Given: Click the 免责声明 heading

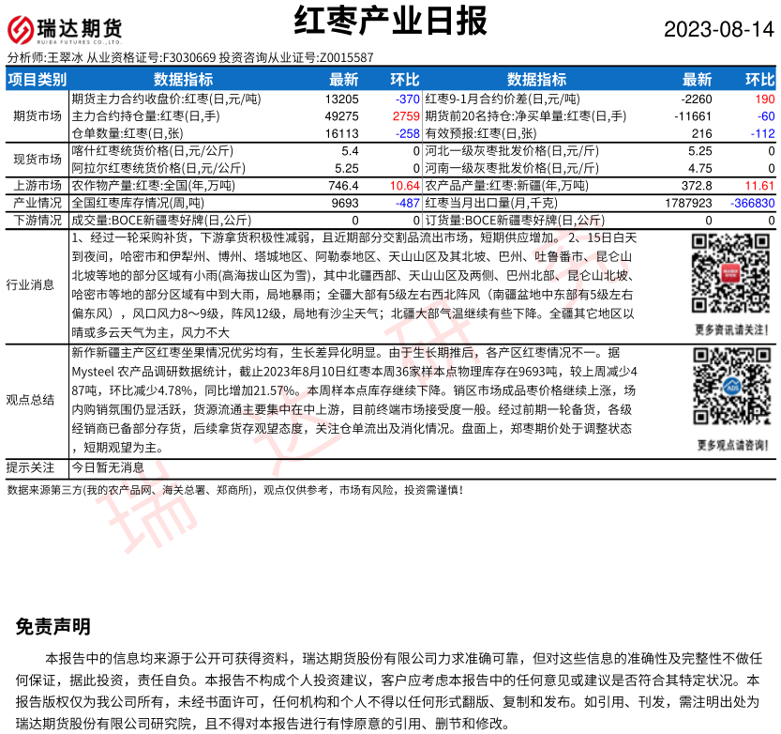Looking at the screenshot, I should click(53, 626).
